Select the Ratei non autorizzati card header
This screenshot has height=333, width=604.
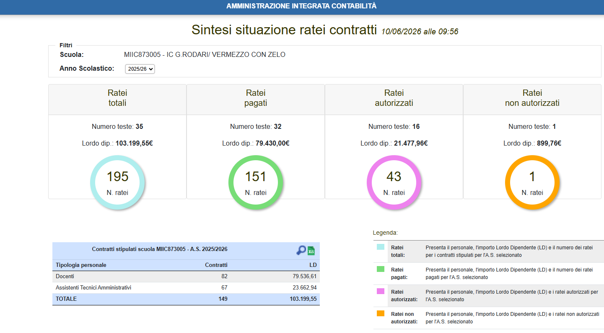point(532,100)
